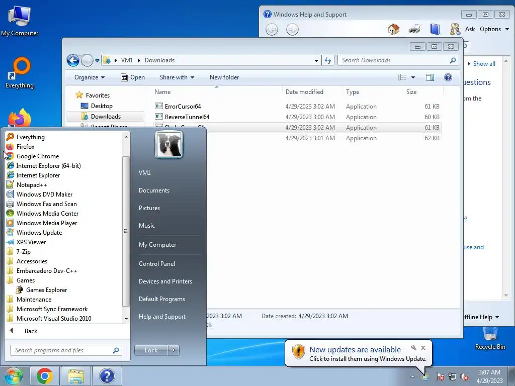This screenshot has height=386, width=515.
Task: Open Devices and Printers
Action: pos(165,281)
